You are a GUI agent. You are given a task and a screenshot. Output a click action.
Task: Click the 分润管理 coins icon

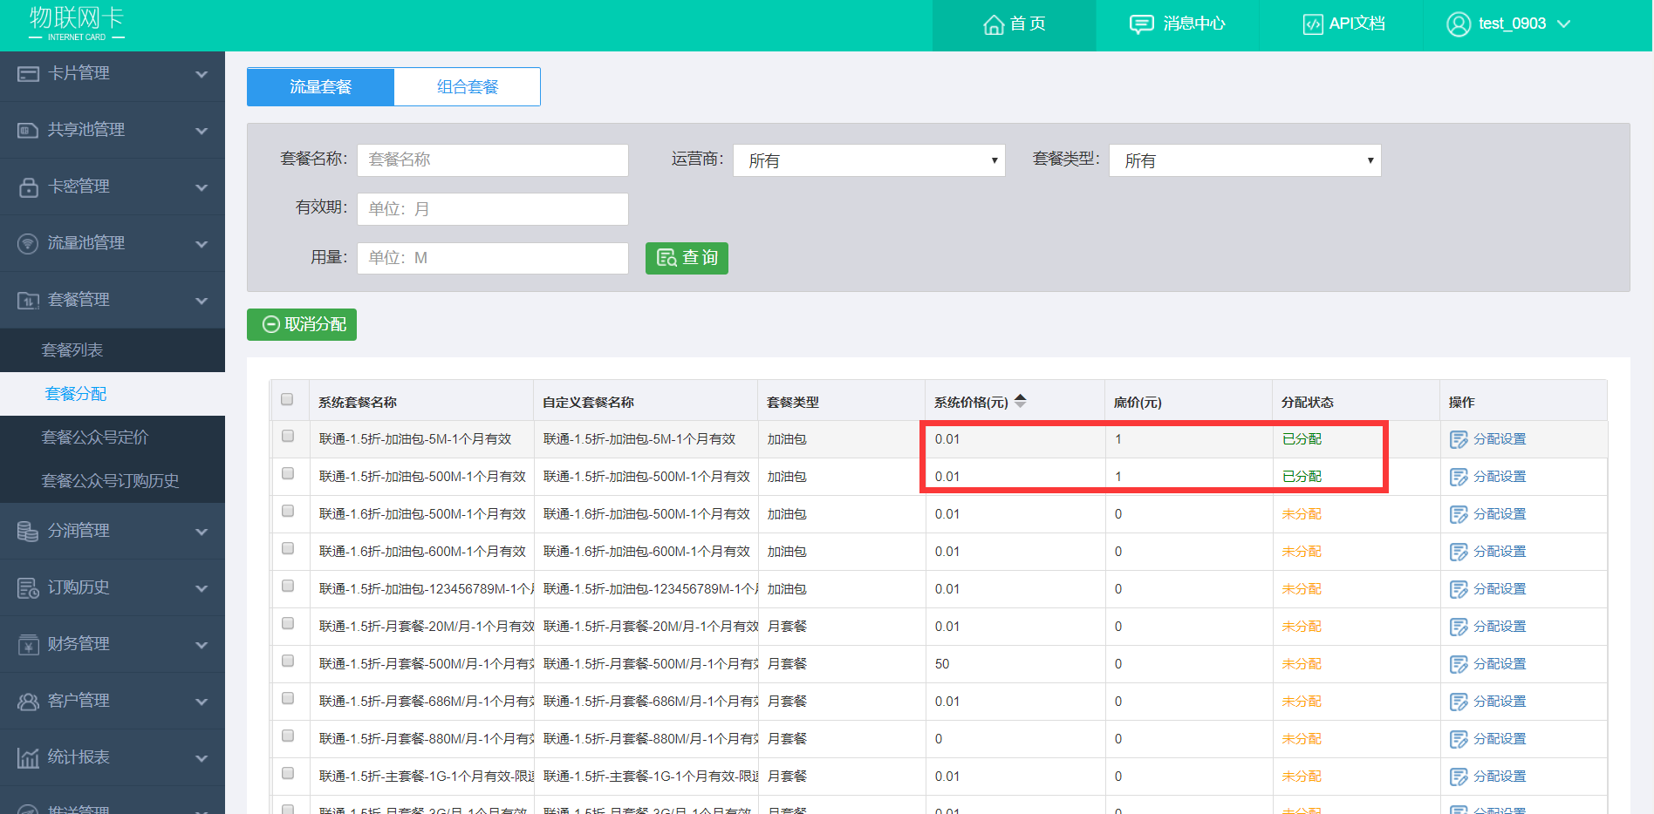(28, 532)
